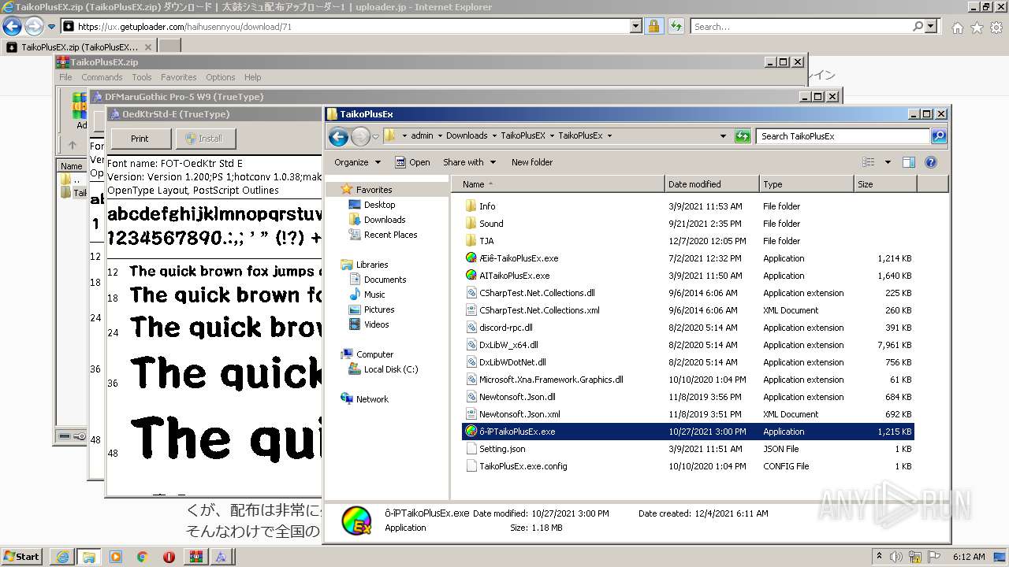Select the Setting.json file icon
1009x567 pixels.
click(x=471, y=449)
